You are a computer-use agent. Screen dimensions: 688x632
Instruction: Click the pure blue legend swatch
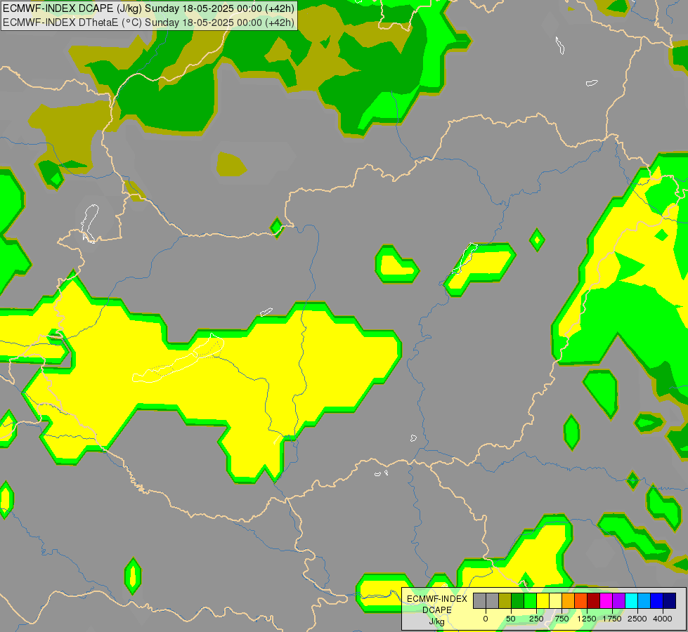pos(656,601)
